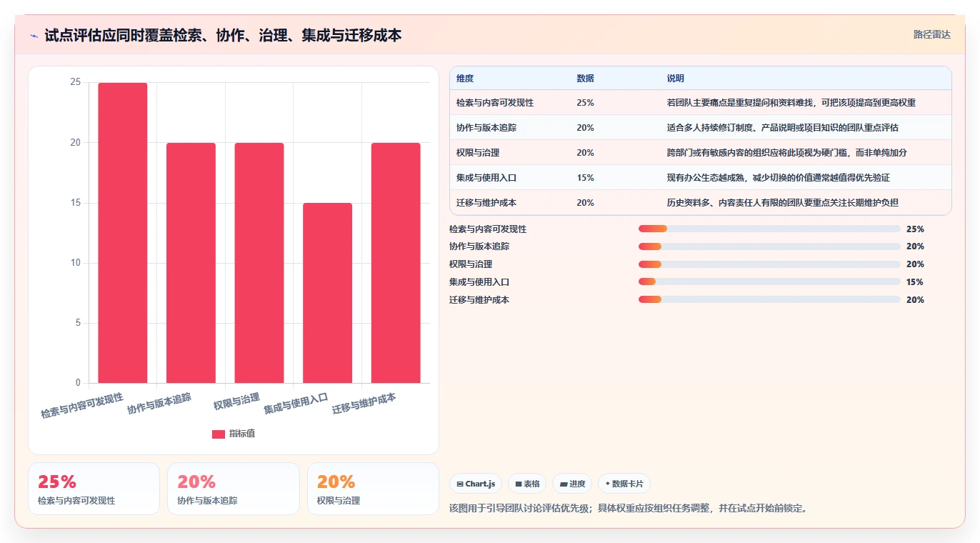Click the 数据 table column header

tap(585, 79)
